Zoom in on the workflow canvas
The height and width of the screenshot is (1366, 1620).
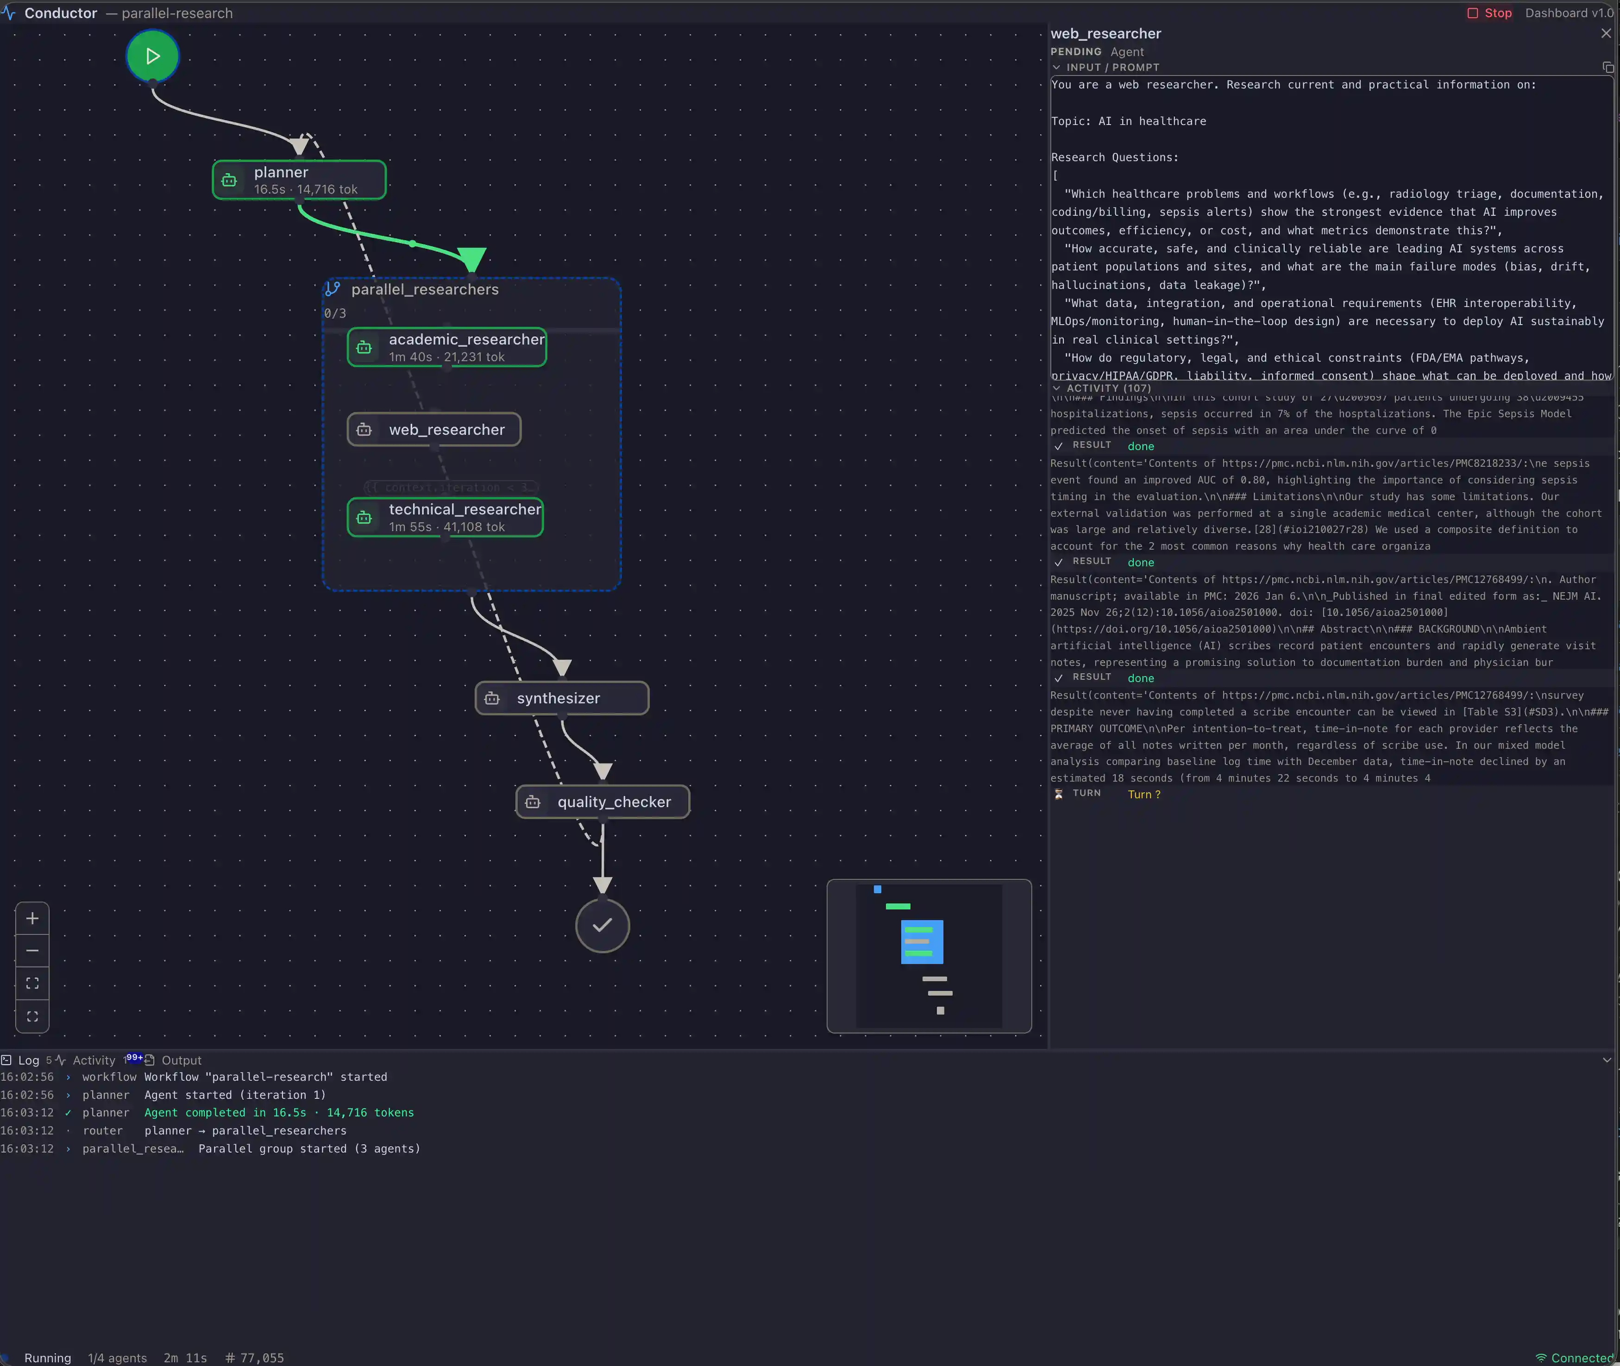click(x=32, y=918)
